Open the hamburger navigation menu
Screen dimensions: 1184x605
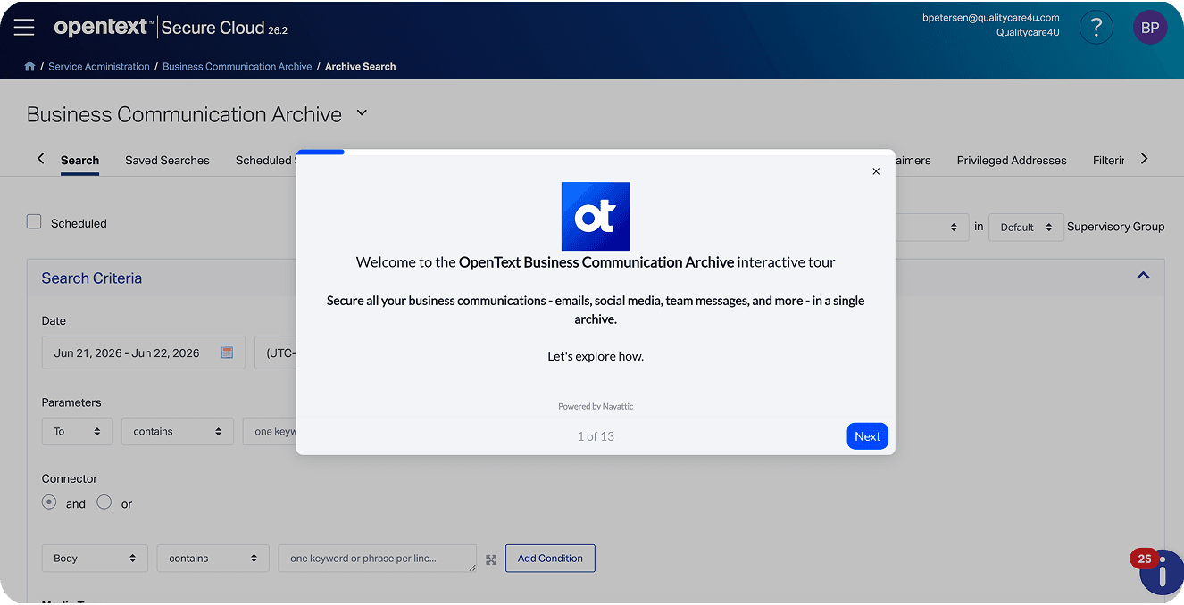24,28
